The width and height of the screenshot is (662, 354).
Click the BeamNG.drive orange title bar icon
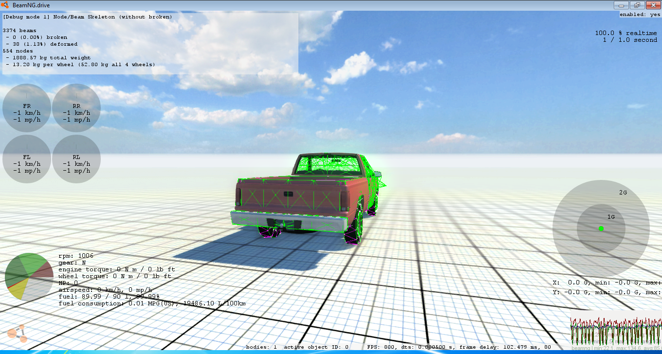pyautogui.click(x=6, y=5)
